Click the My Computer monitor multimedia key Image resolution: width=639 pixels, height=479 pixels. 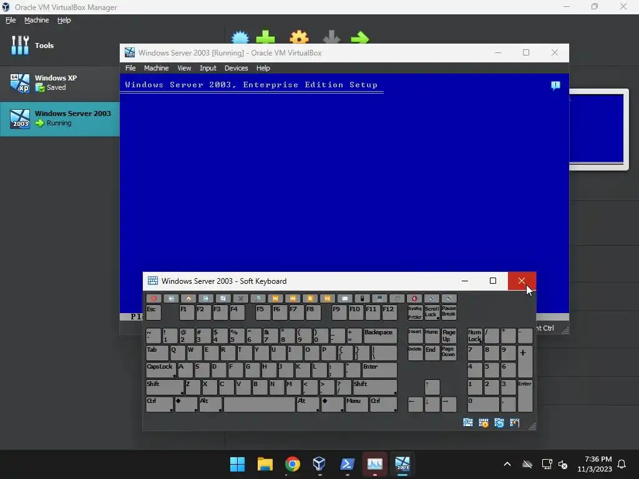379,299
